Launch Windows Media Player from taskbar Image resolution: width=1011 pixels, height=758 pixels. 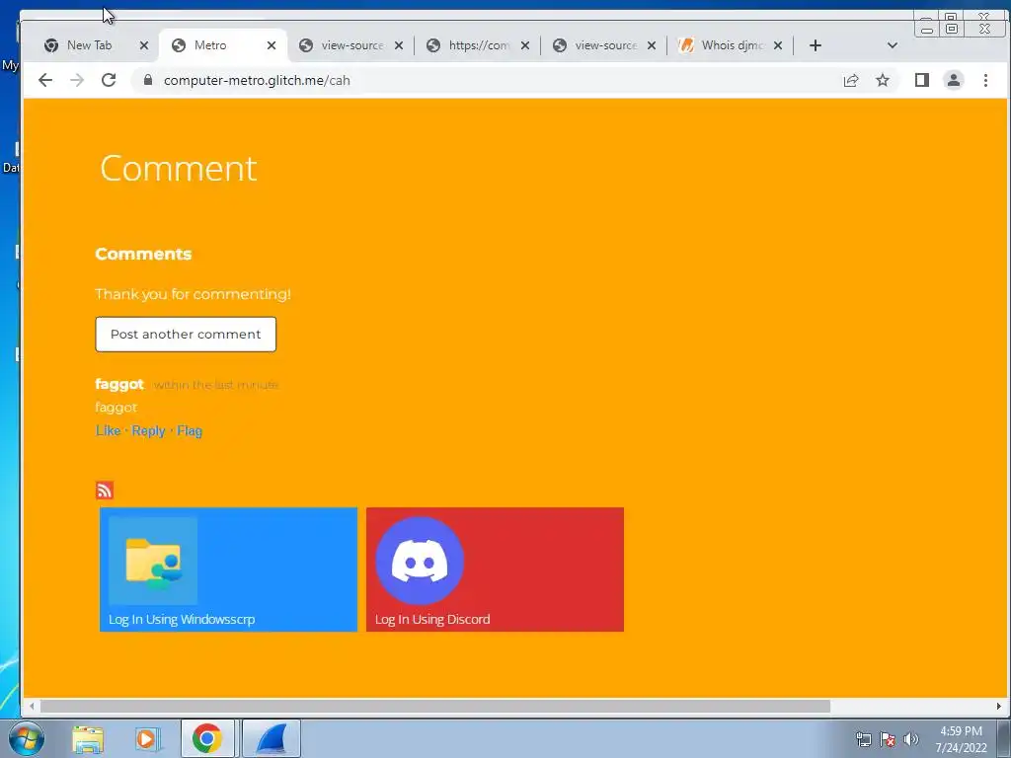click(147, 739)
